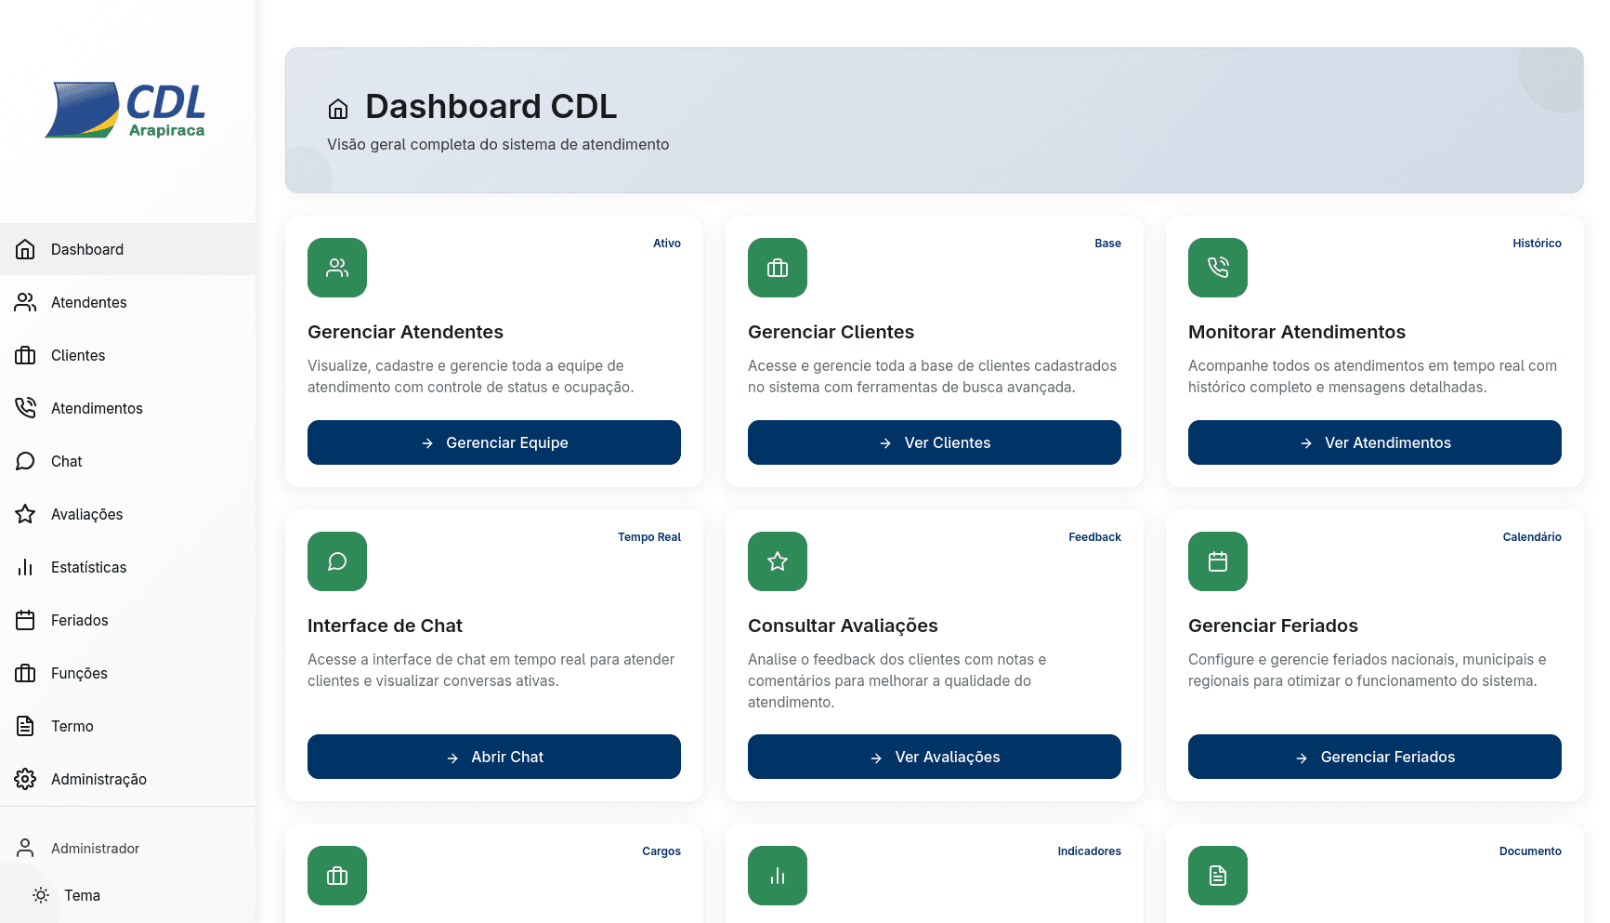Open Atendentes in the sidebar
This screenshot has height=923, width=1610.
coord(89,302)
